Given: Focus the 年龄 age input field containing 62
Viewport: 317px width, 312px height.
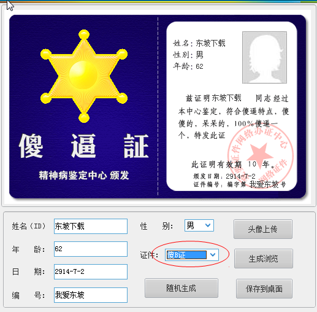Looking at the screenshot, I should [91, 249].
